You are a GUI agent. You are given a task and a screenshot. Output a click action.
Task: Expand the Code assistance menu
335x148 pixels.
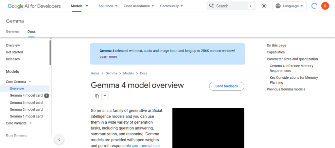click(139, 6)
